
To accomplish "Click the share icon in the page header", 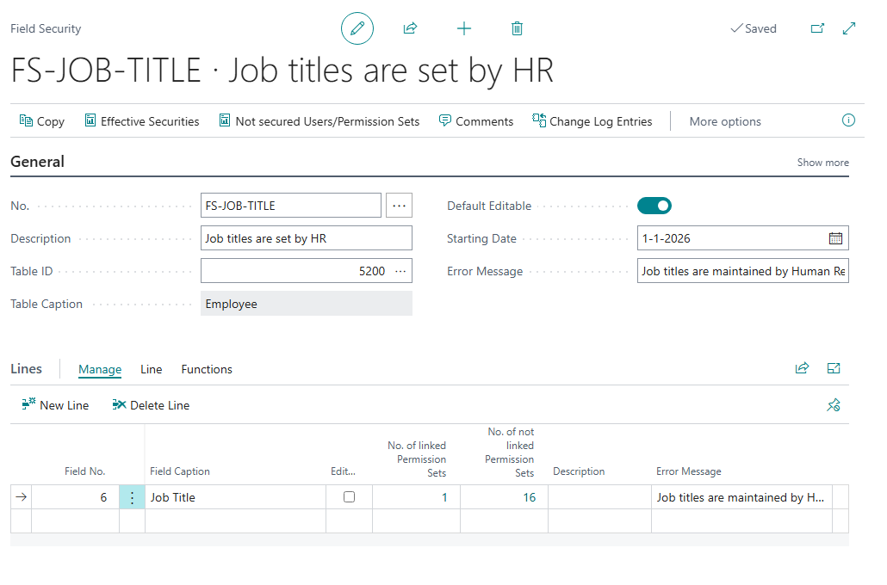I will tap(410, 28).
